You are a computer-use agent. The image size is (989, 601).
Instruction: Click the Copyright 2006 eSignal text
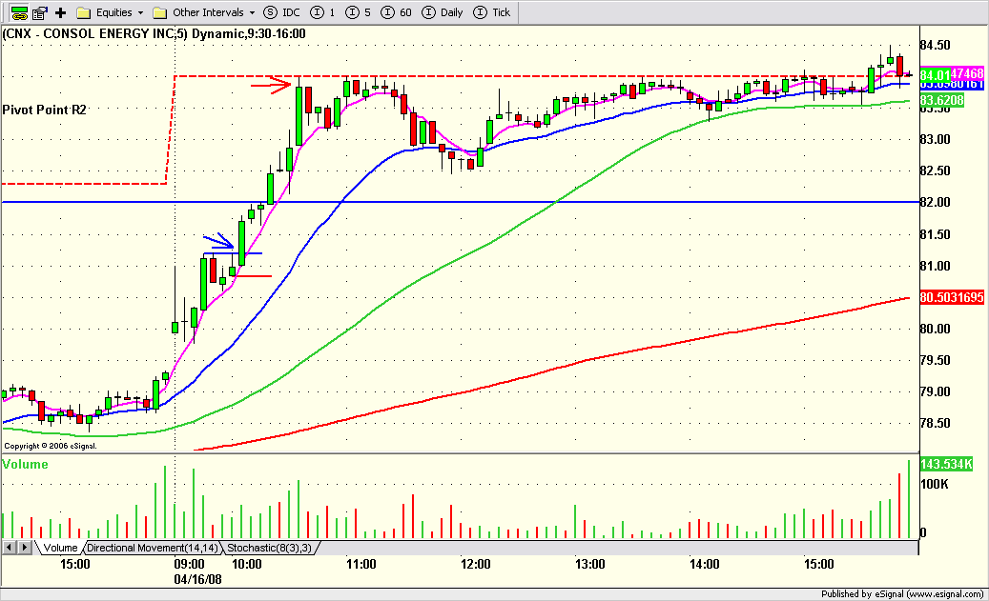[x=51, y=446]
